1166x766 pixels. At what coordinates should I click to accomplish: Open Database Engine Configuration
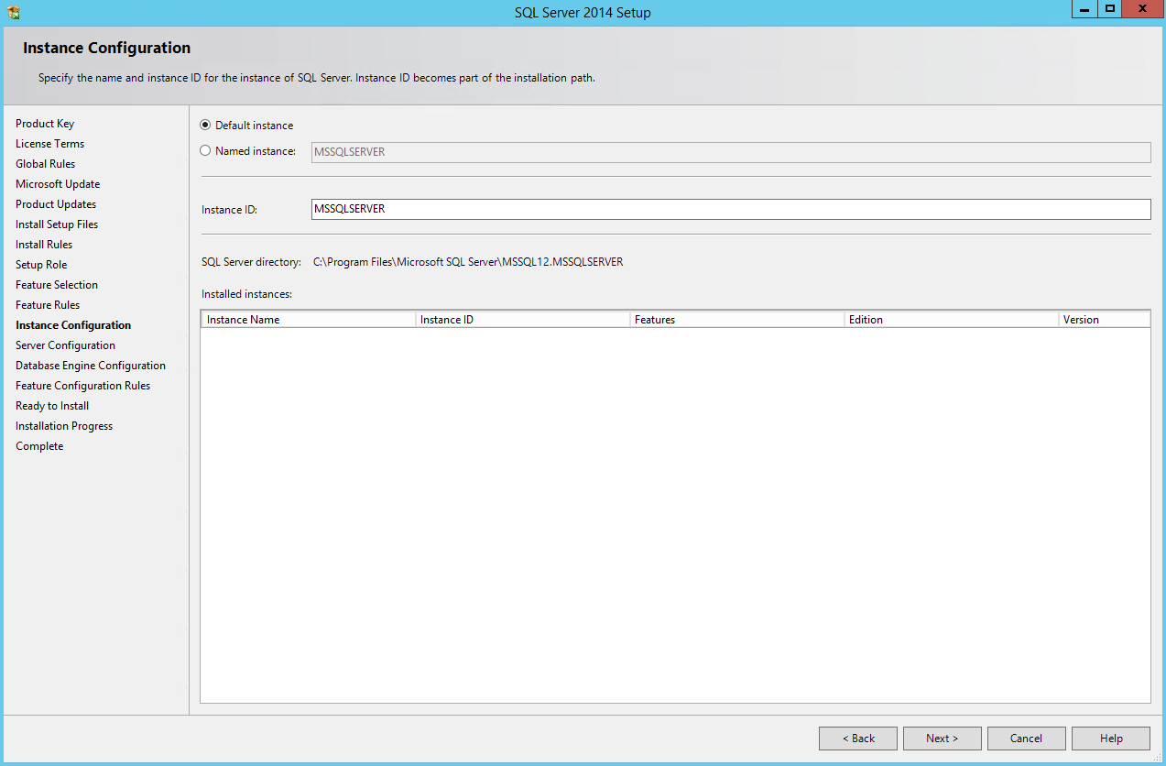tap(90, 365)
